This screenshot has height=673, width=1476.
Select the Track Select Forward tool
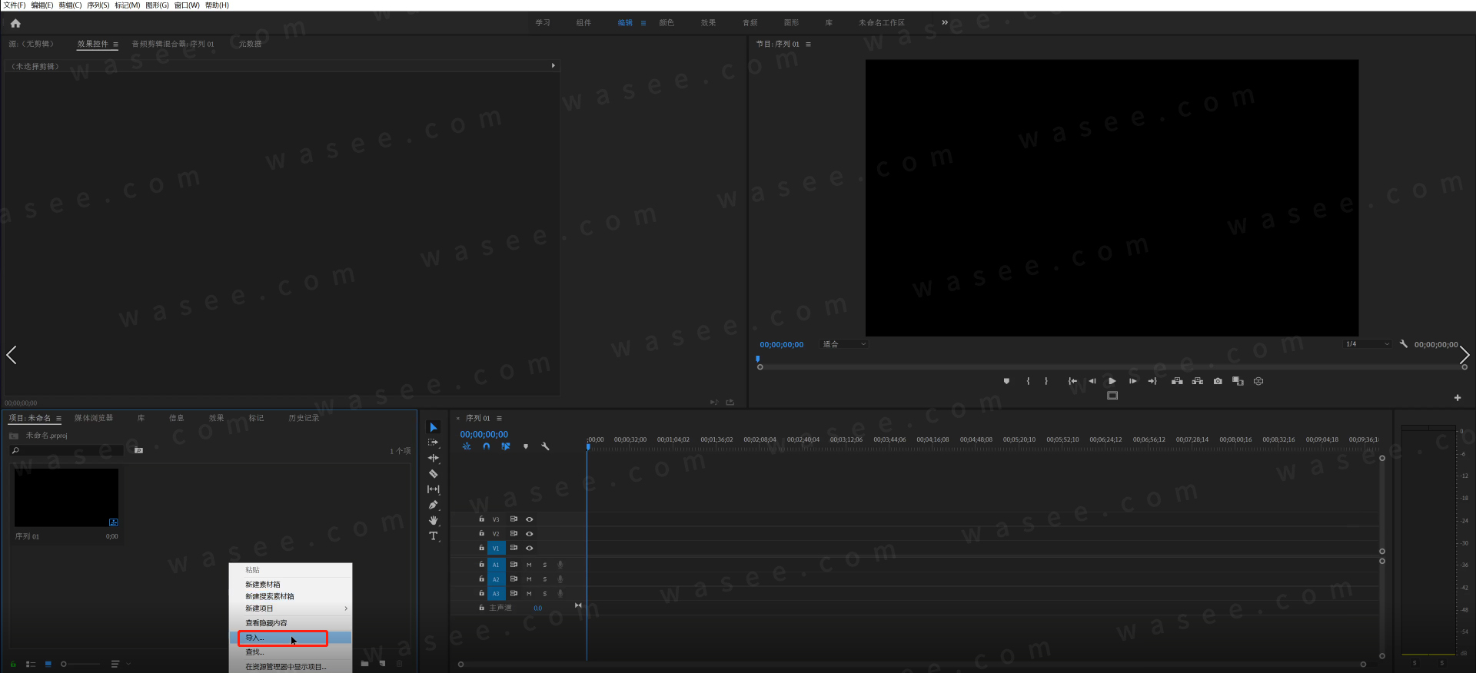[434, 443]
